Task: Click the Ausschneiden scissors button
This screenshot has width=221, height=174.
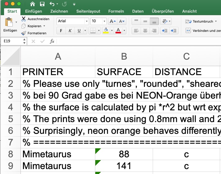Action: (34, 19)
